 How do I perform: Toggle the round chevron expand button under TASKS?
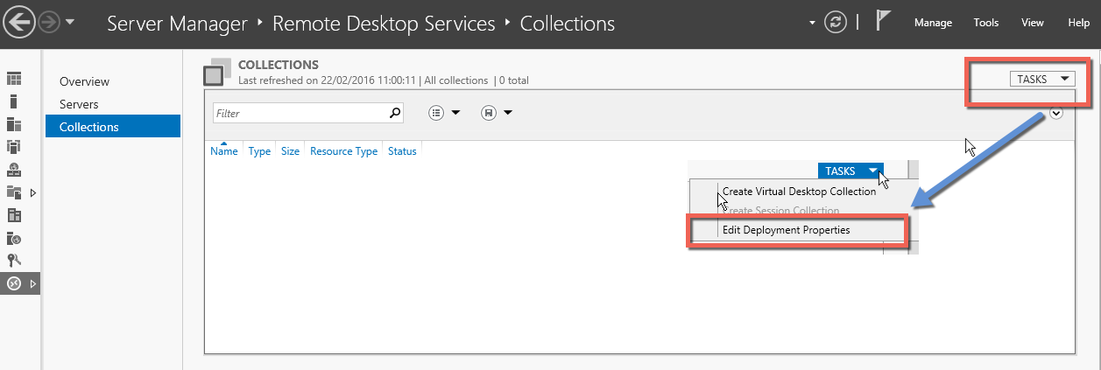tap(1056, 113)
